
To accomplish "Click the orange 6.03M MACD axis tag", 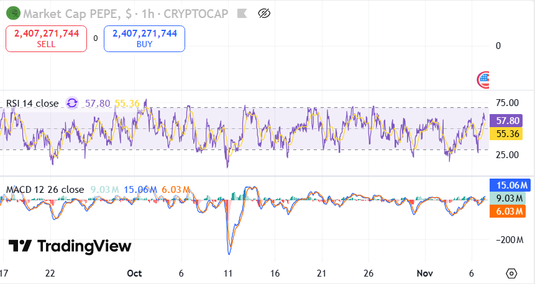I will 508,211.
